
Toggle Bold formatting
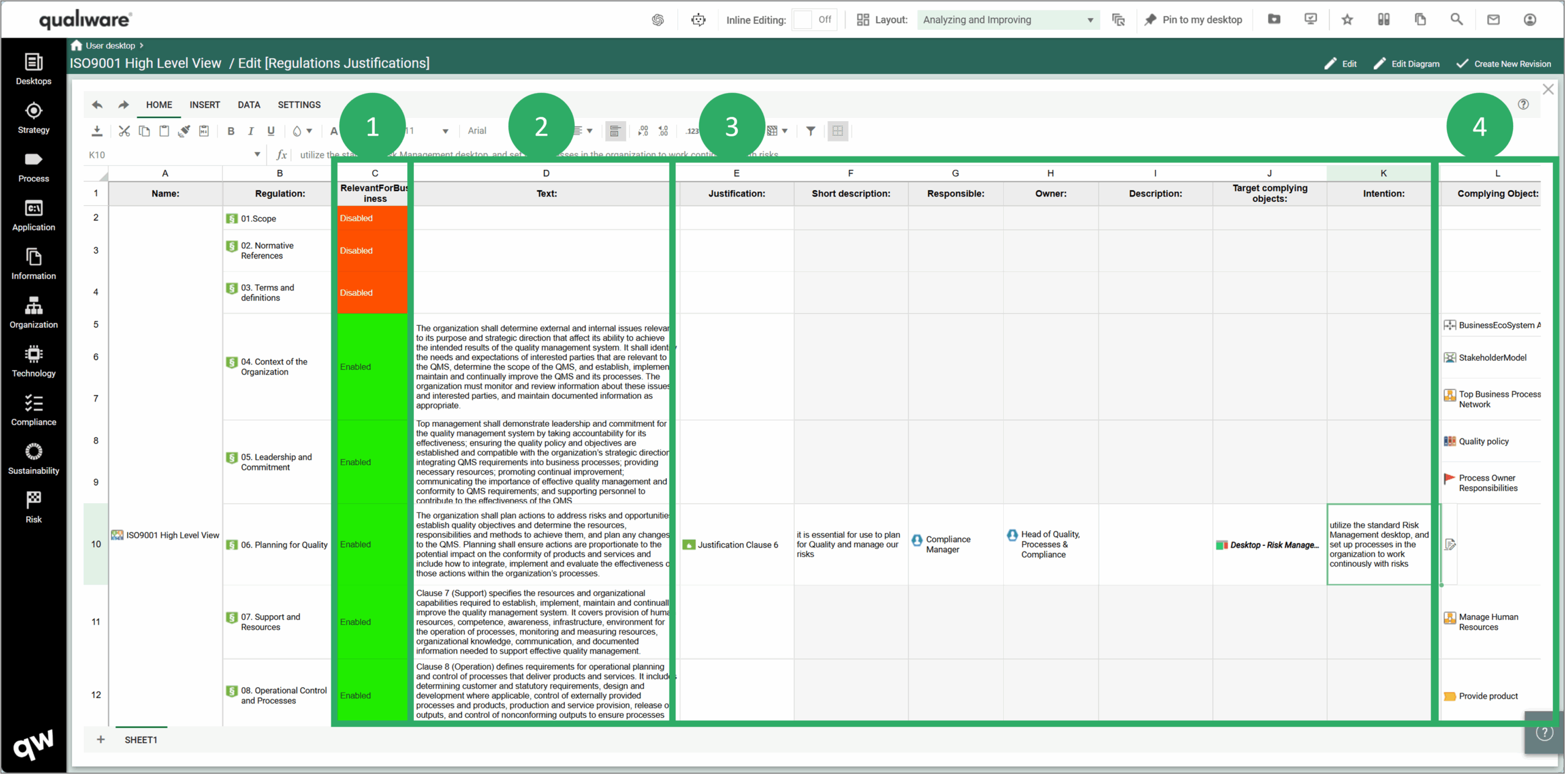click(230, 131)
